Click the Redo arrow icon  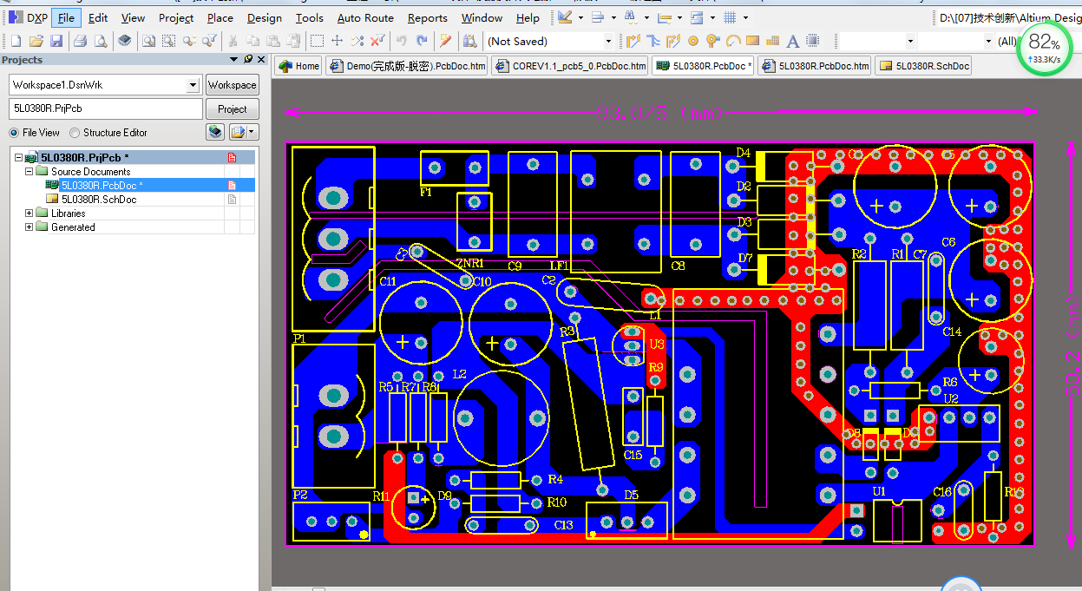(422, 41)
